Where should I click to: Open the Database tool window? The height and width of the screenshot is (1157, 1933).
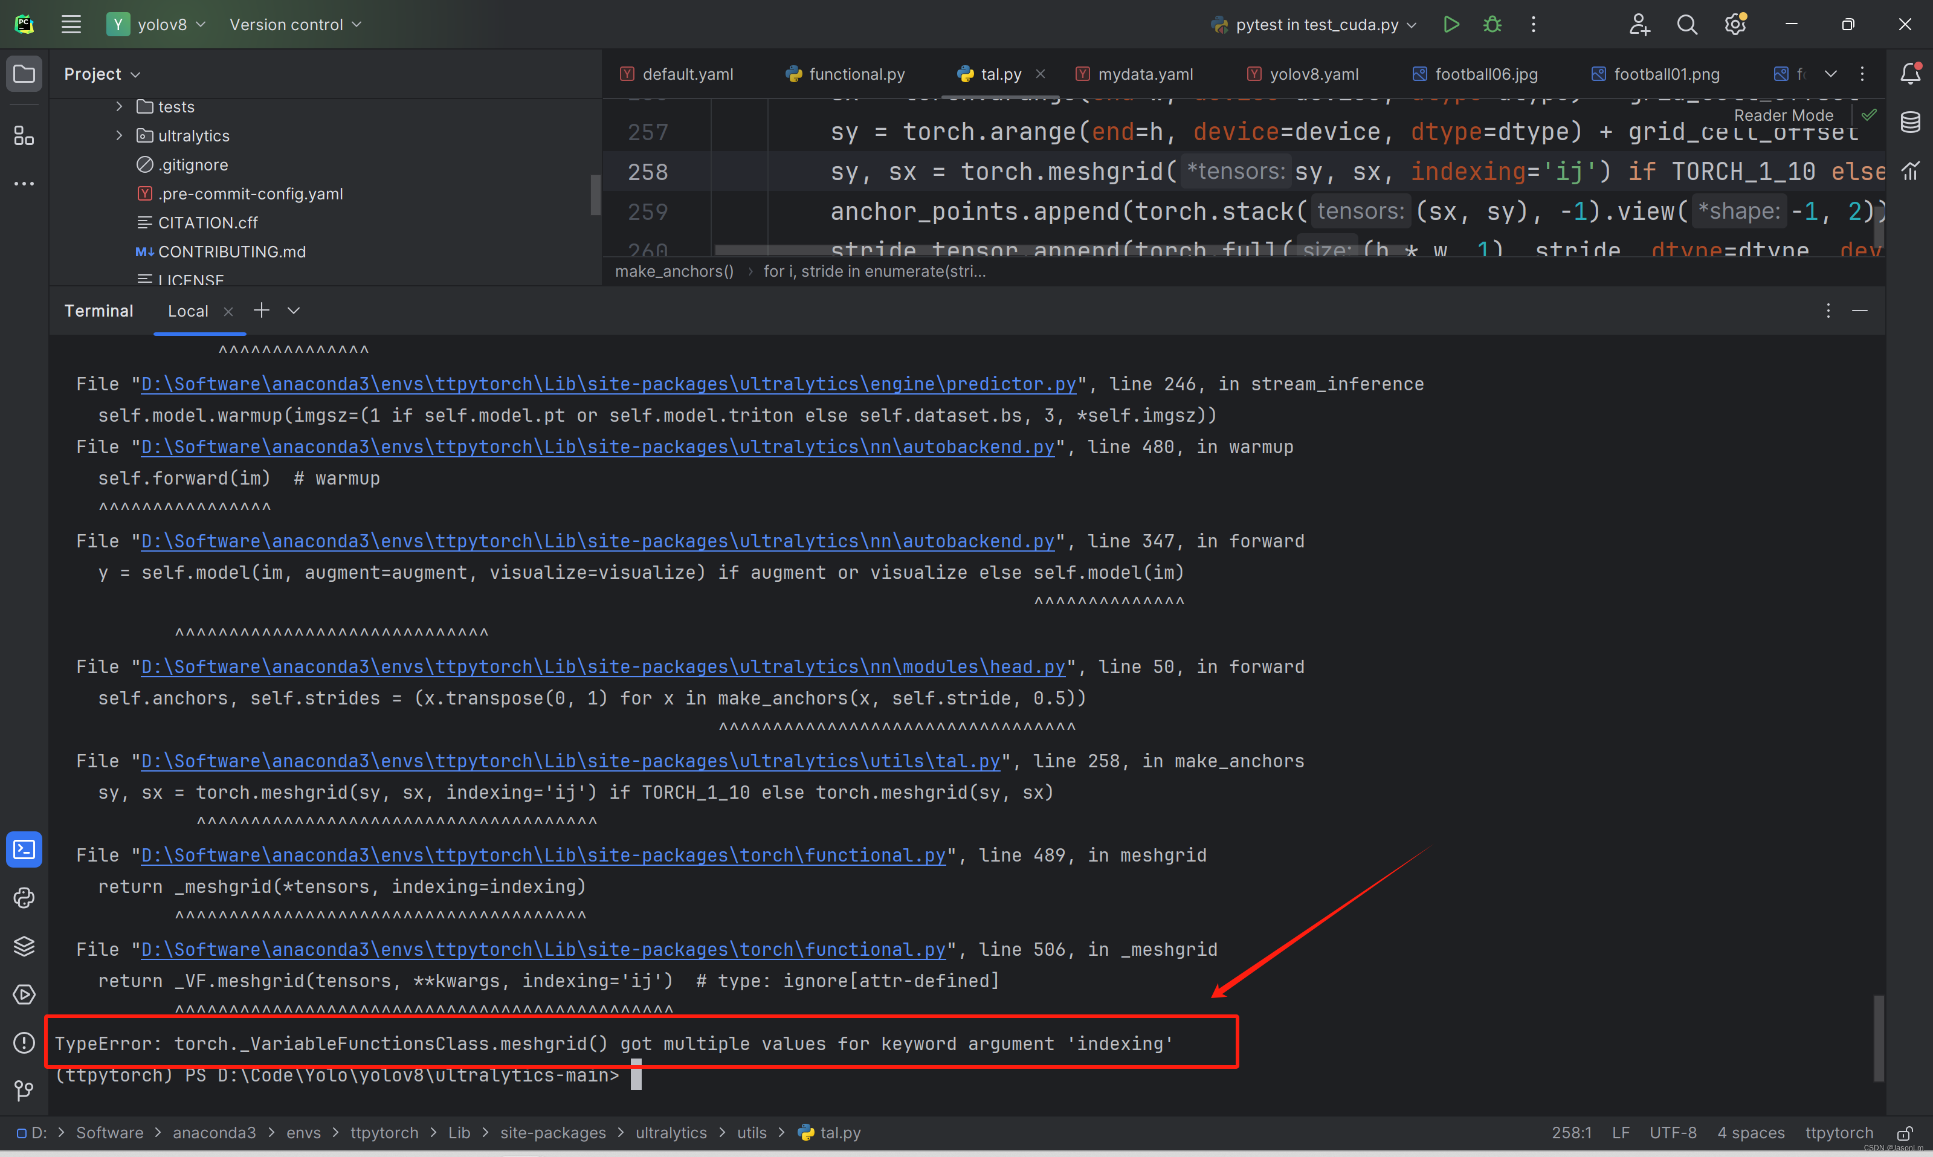pos(1909,121)
